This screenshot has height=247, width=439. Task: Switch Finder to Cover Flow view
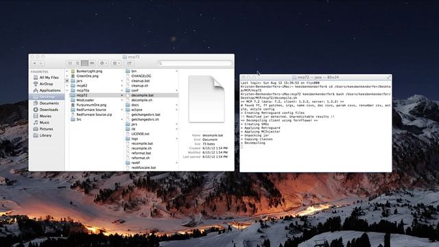pos(92,63)
